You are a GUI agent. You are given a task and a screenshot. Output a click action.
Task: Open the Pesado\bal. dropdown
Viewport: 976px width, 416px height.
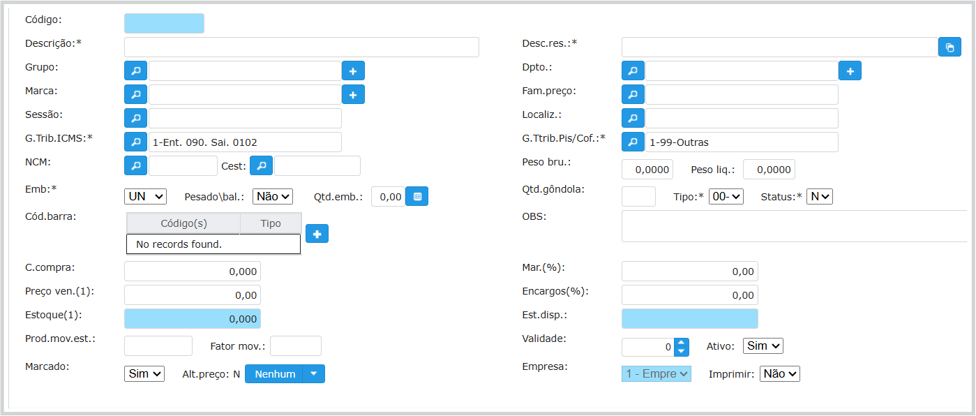(x=272, y=197)
